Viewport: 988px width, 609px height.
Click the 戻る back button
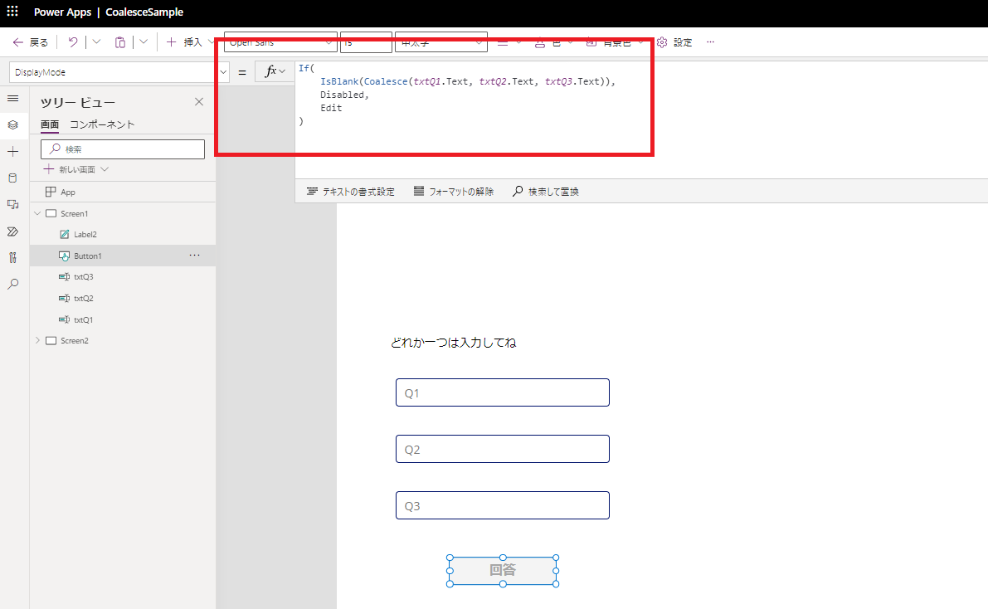(x=32, y=41)
